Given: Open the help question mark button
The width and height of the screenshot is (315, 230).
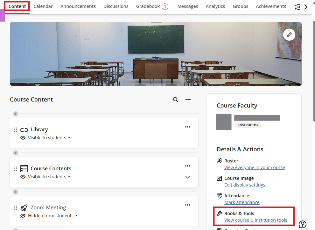Looking at the screenshot, I should point(303,224).
